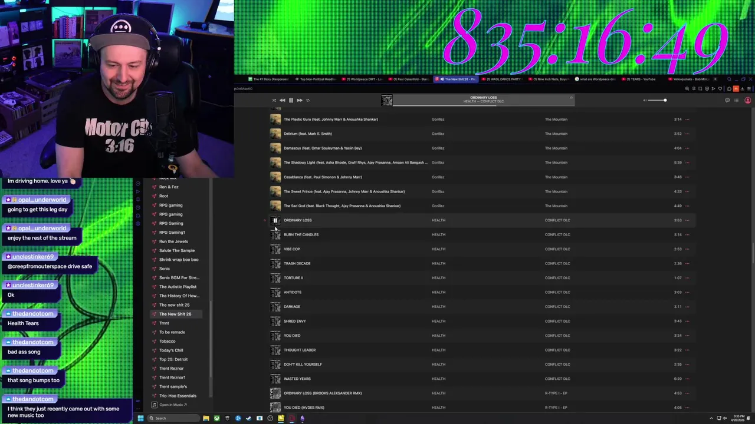The image size is (755, 424).
Task: Switch to the Paul Oakenfold browser tab
Action: pos(411,79)
